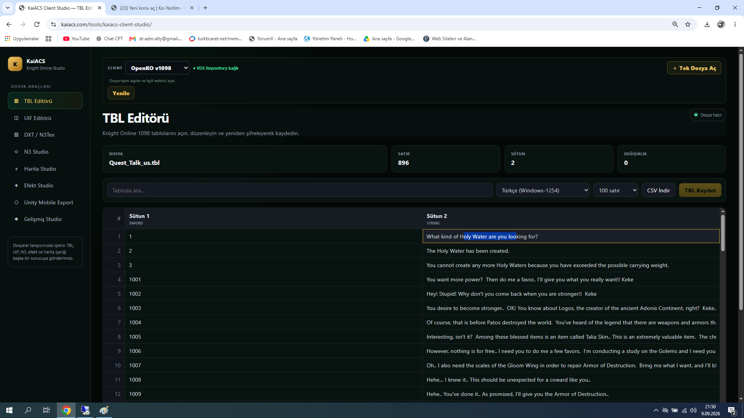
Task: Open the turkticaret.net bookmark
Action: (215, 39)
